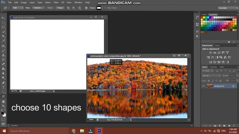Toggle lock image pixels

[212, 81]
